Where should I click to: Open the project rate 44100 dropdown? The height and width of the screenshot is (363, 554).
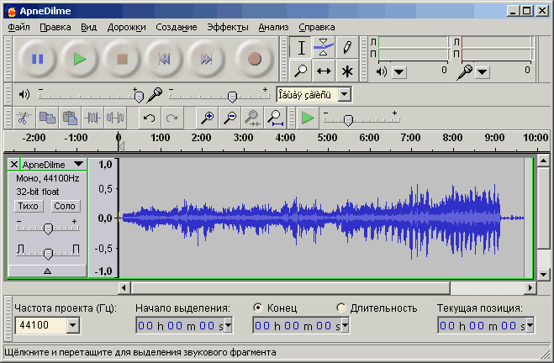click(73, 325)
